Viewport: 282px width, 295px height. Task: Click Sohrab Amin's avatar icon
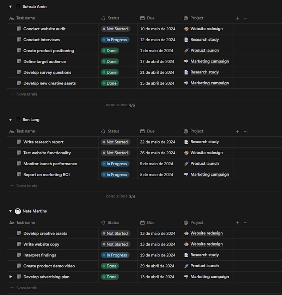coord(18,7)
